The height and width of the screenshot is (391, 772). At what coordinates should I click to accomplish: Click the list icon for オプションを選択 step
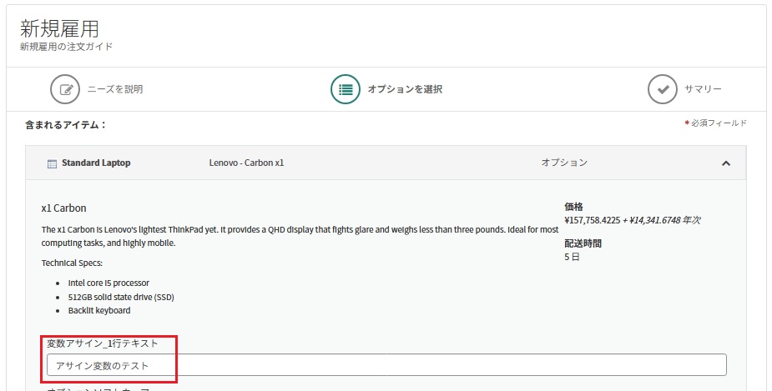click(x=346, y=89)
